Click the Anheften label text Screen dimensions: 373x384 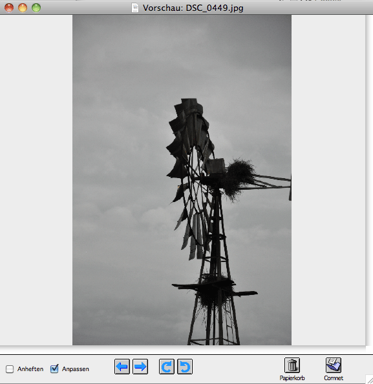30,369
